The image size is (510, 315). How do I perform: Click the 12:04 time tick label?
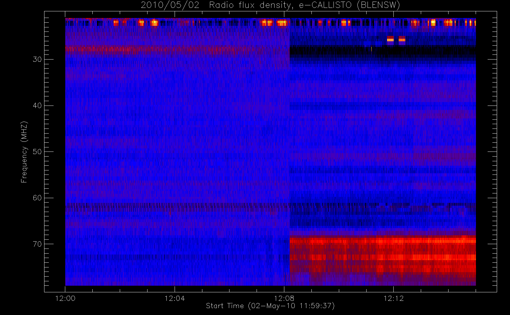coord(175,298)
